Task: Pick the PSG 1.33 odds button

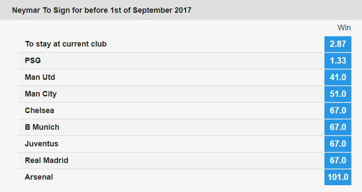Action: click(x=338, y=61)
